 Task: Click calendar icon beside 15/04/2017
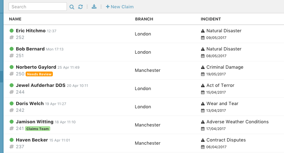click(203, 93)
